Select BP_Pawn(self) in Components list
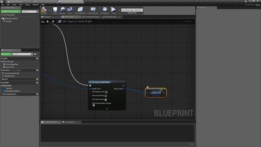This screenshot has height=147, width=261. pos(9,15)
